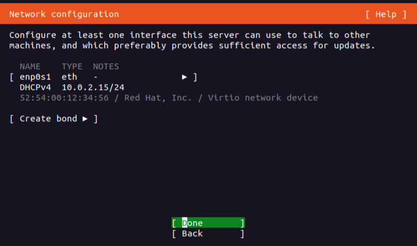Click the Network configuration title
The width and height of the screenshot is (417, 246).
click(x=64, y=14)
